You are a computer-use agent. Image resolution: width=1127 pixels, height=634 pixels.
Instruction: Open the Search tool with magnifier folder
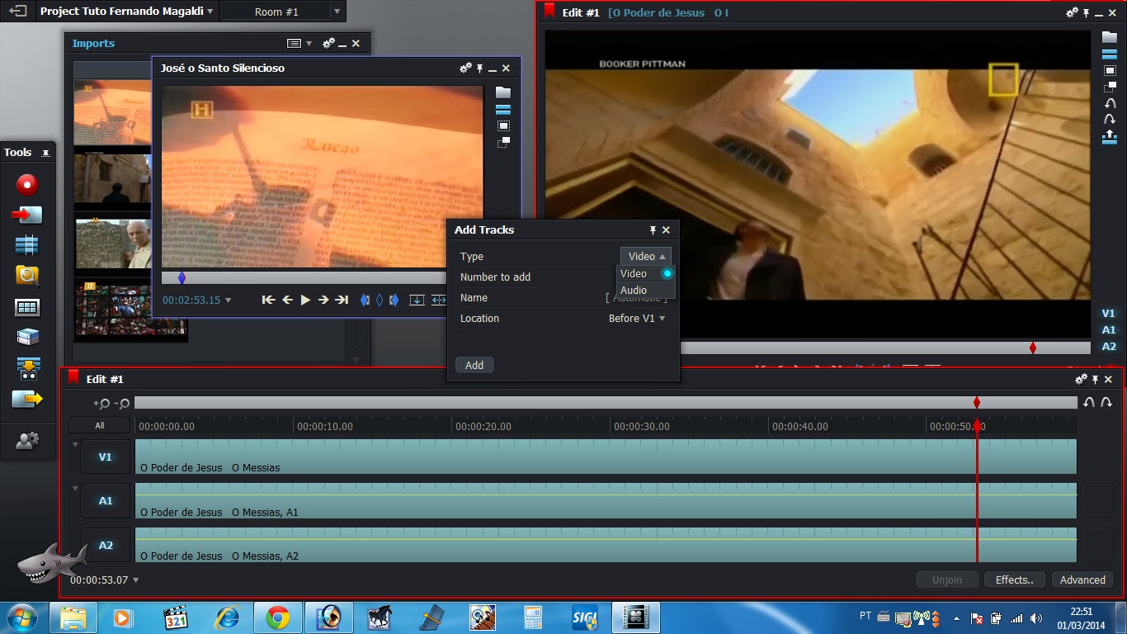point(27,276)
